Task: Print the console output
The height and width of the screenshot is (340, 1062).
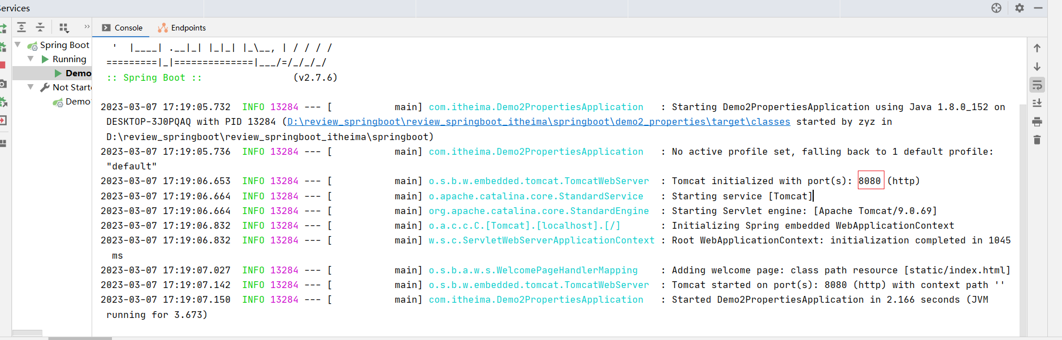Action: pyautogui.click(x=1037, y=121)
